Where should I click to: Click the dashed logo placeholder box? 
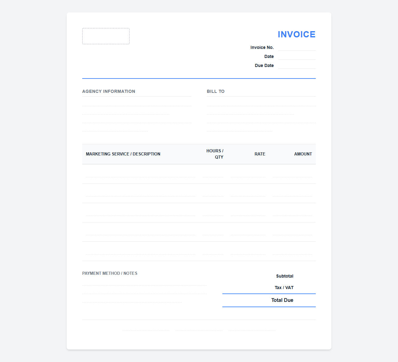click(106, 36)
